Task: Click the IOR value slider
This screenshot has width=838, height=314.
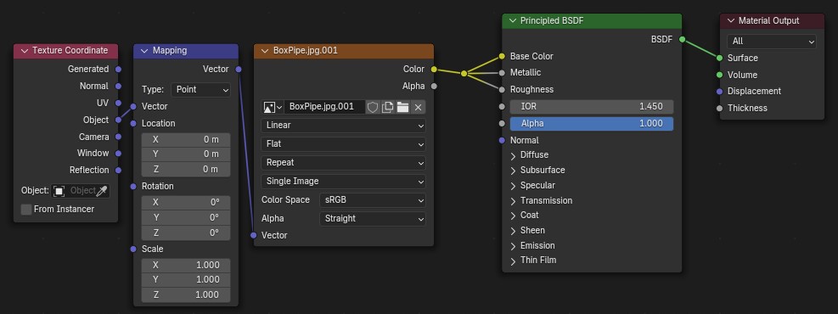Action: click(592, 106)
